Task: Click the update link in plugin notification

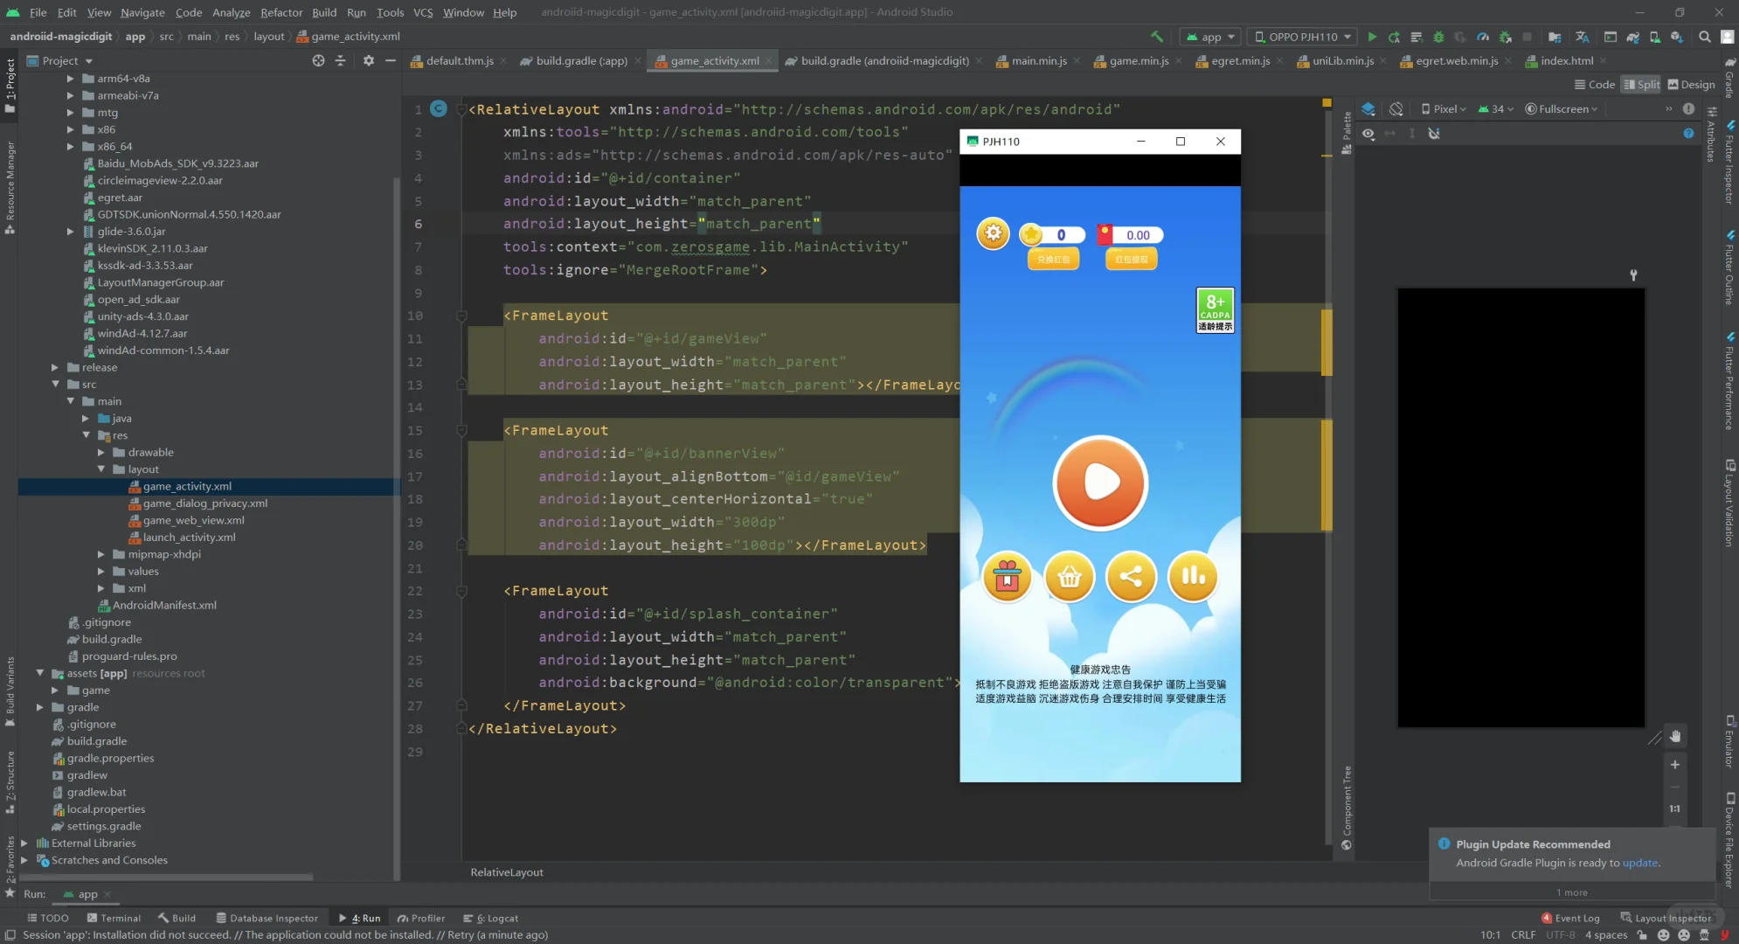Action: click(1639, 863)
